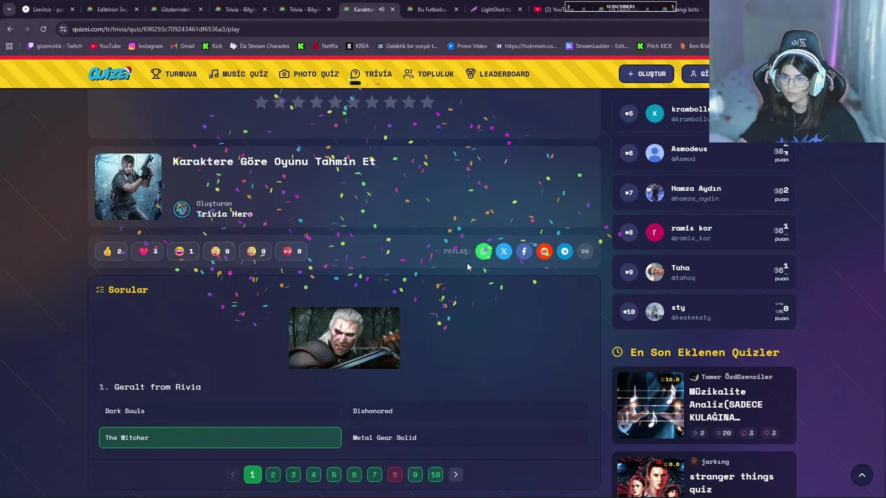Open Taha leaderboard entry
886x498 pixels.
704,272
